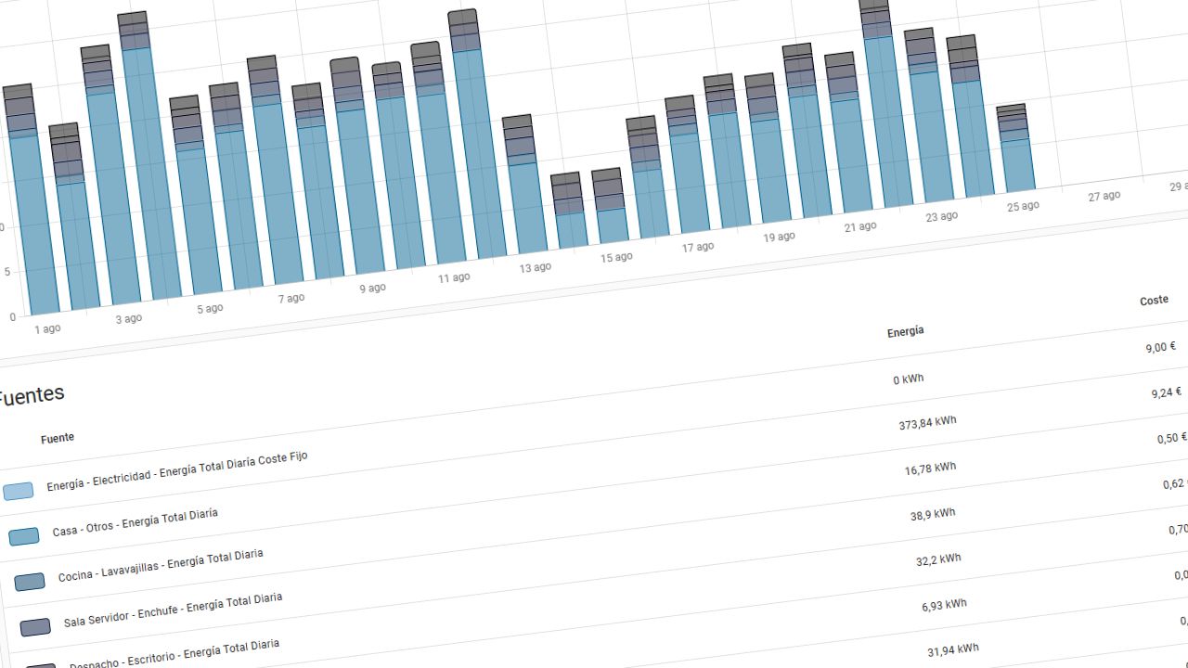
Task: Click the Fuentes section heading
Action: 31,395
